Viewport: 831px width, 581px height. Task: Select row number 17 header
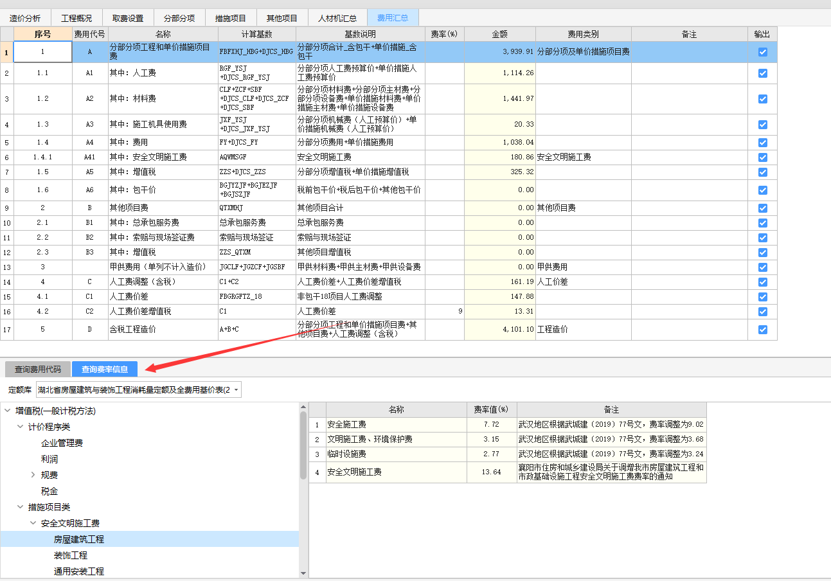(6, 330)
